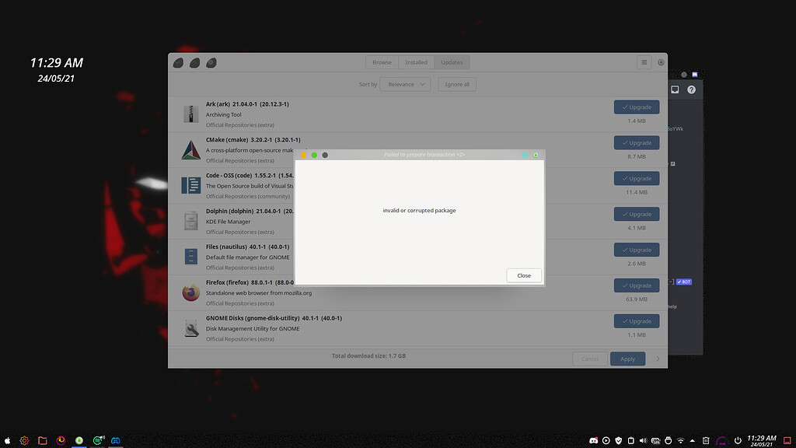
Task: Toggle upgrade selection for Dolphin
Action: tap(637, 213)
